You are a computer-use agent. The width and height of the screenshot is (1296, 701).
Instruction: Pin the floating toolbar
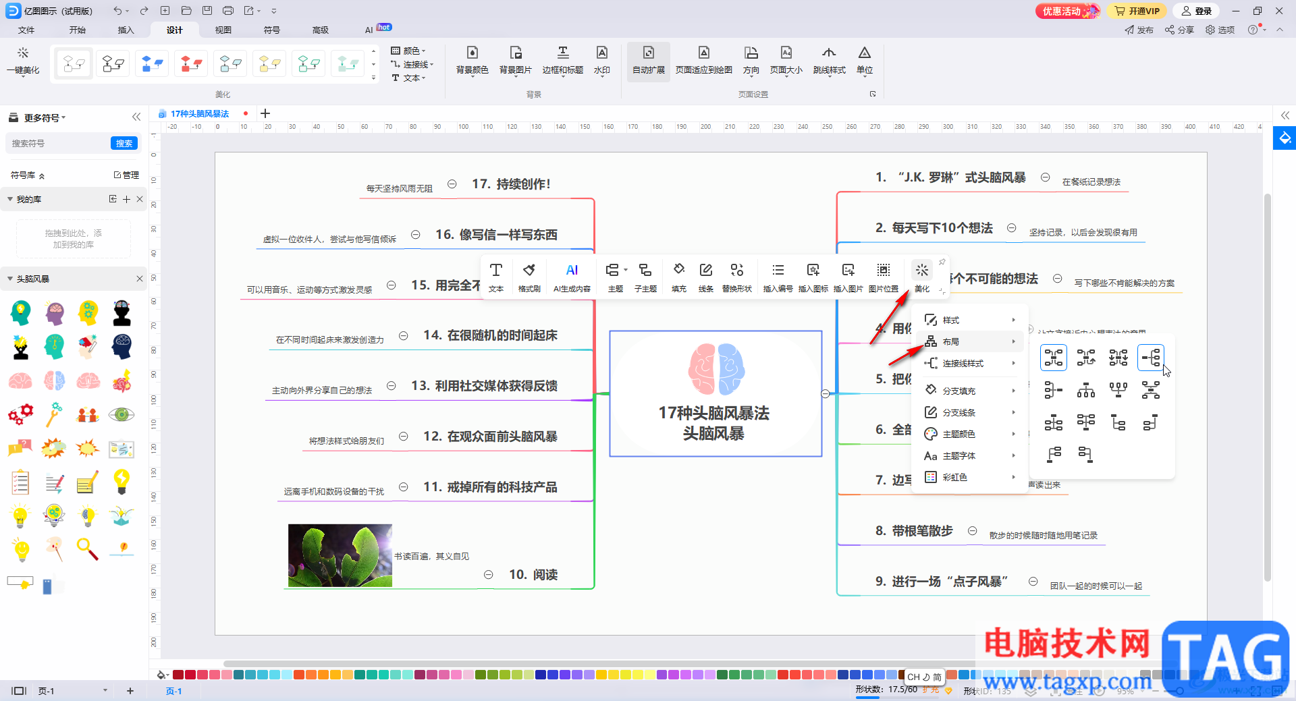942,262
